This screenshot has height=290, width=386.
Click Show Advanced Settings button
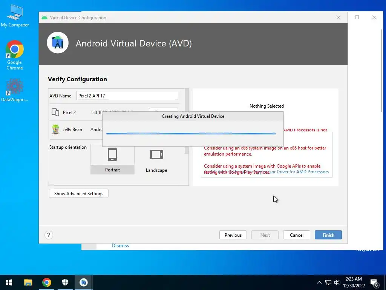pyautogui.click(x=79, y=194)
